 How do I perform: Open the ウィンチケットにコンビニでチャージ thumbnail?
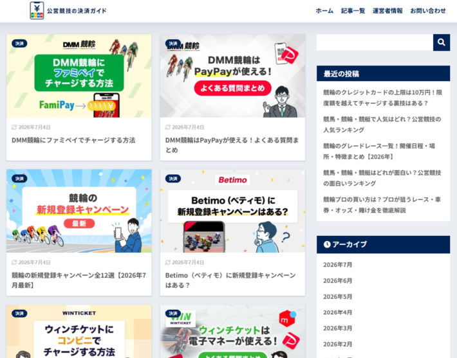79,331
